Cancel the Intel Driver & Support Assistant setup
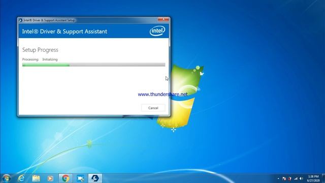This screenshot has height=183, width=325. [x=153, y=108]
